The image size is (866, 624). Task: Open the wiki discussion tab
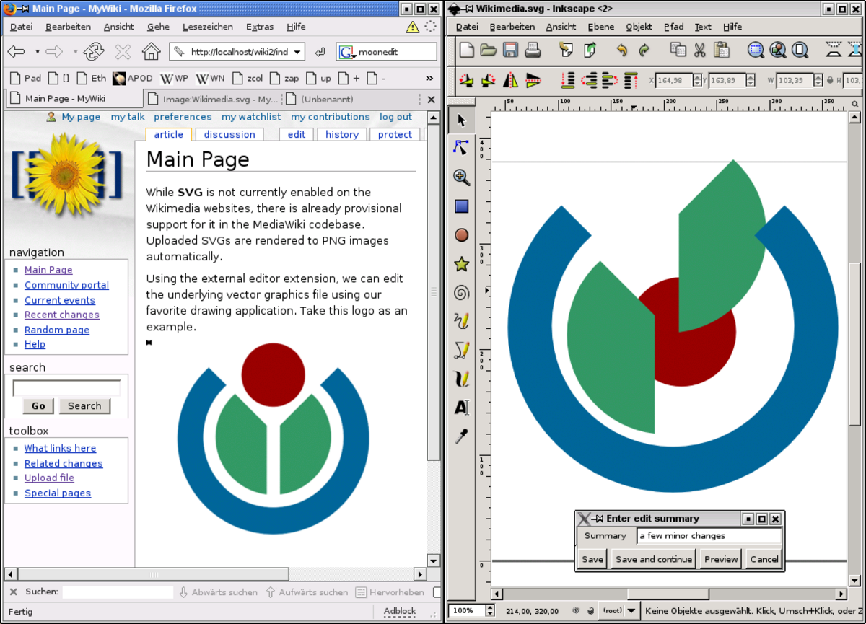click(229, 134)
